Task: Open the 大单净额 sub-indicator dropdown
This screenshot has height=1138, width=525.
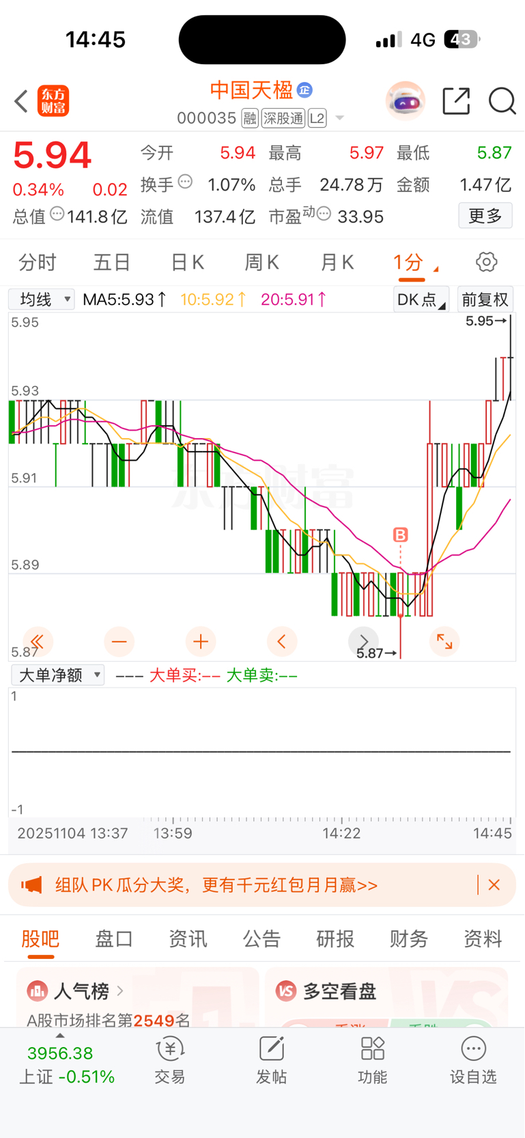Action: 57,675
